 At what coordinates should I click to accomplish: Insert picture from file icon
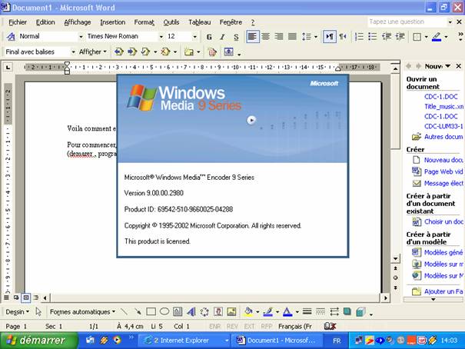[231, 311]
